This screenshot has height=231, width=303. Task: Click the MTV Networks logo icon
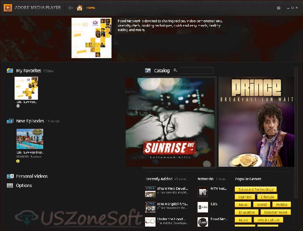(x=203, y=192)
